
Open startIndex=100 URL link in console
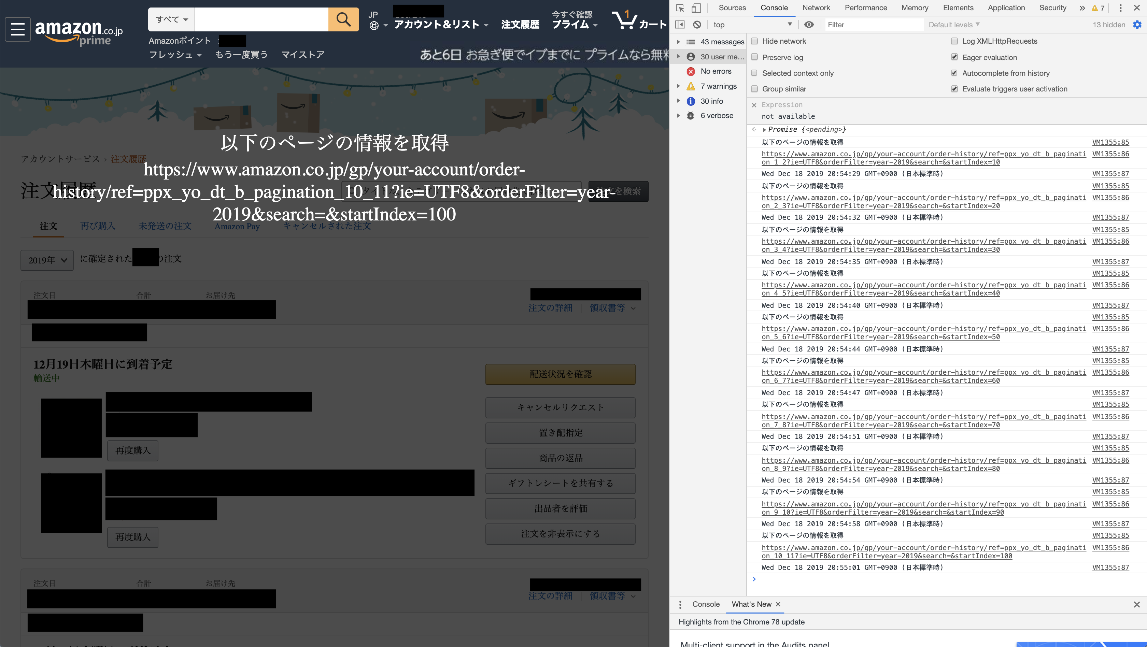click(923, 552)
